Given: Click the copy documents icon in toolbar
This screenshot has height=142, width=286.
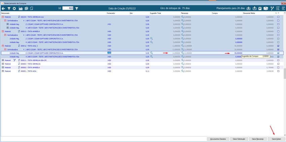Looking at the screenshot, I should 26,8.
